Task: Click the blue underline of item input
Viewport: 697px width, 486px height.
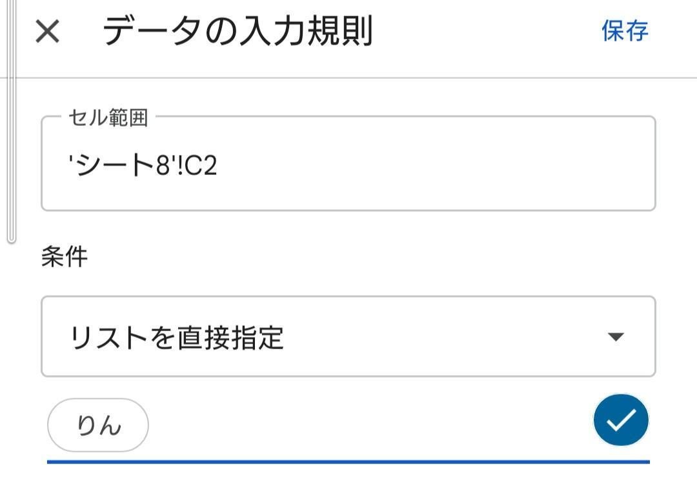Action: (348, 462)
